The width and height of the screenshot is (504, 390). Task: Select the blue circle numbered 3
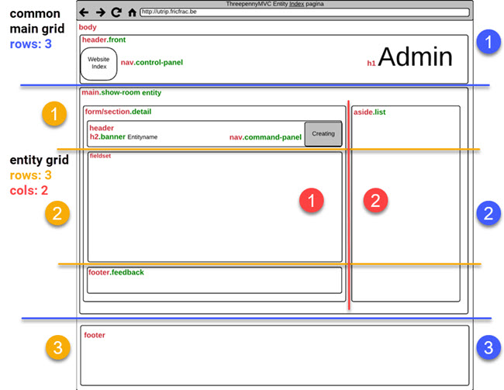(487, 347)
